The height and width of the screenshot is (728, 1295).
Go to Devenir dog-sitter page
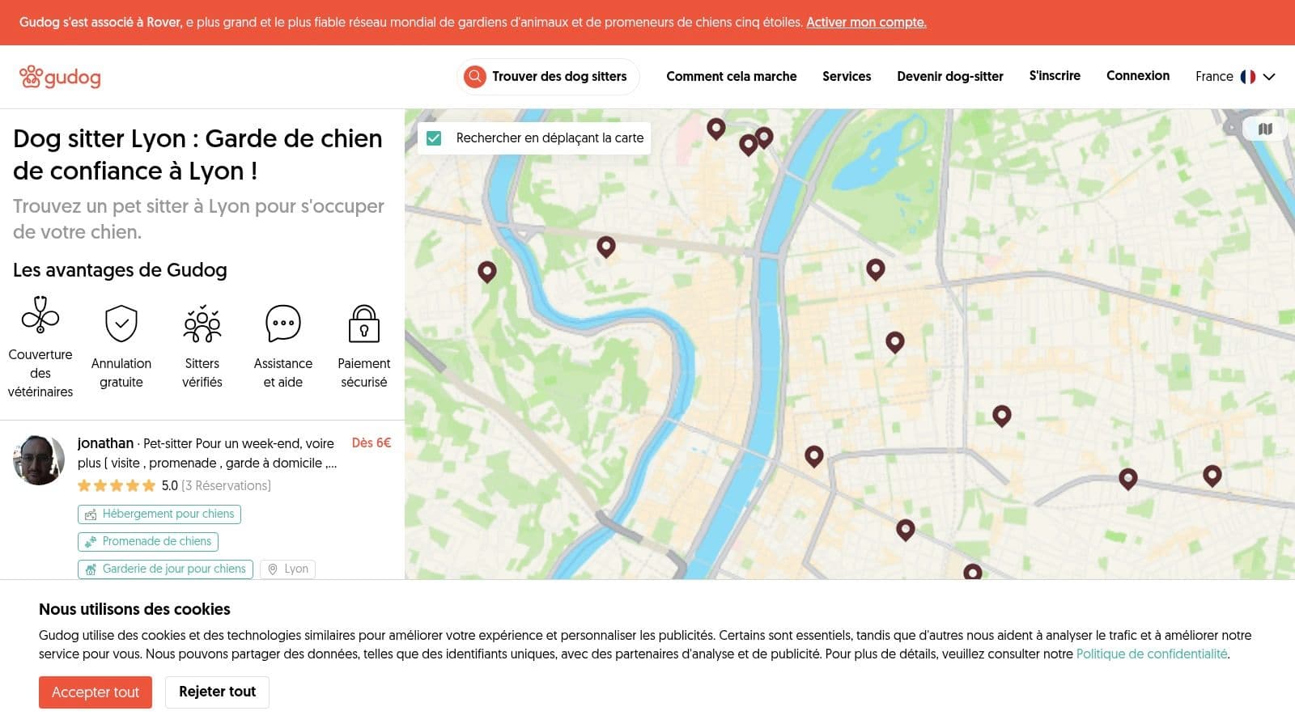click(x=949, y=77)
